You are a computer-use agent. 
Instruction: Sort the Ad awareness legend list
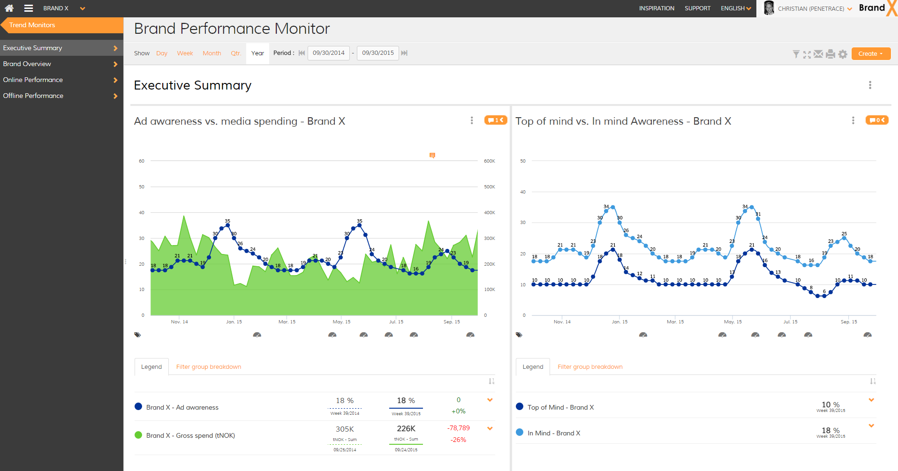[x=491, y=381]
